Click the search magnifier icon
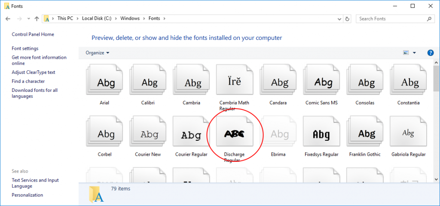Viewport: 440px width, 206px height. (429, 19)
